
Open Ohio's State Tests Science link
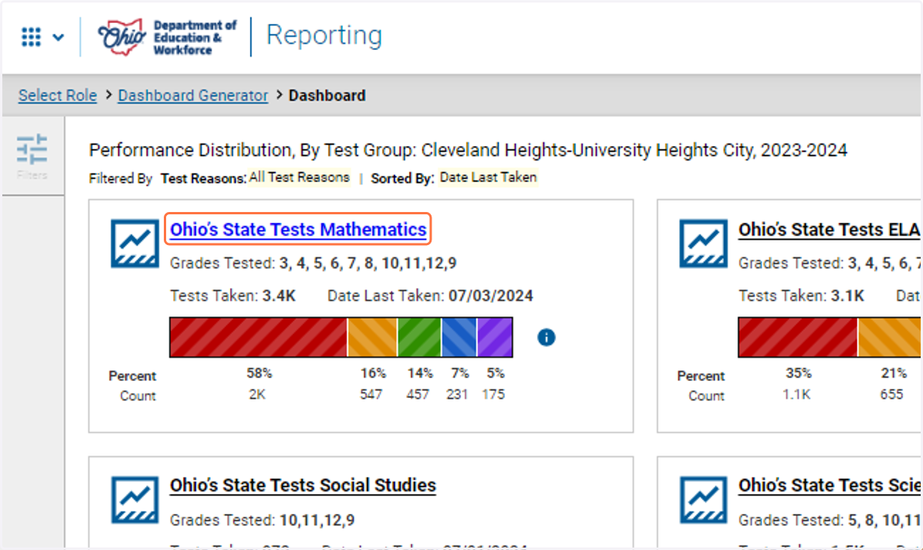tap(829, 485)
